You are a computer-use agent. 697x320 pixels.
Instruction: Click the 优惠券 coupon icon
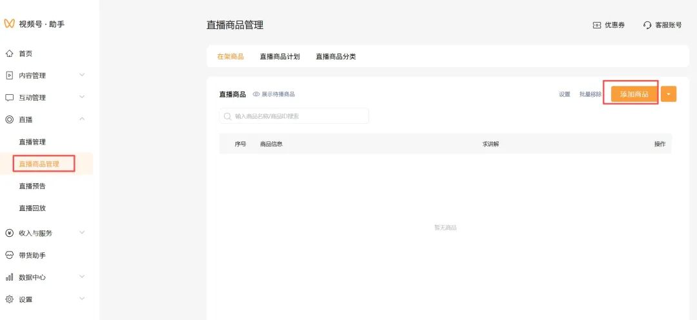point(597,25)
